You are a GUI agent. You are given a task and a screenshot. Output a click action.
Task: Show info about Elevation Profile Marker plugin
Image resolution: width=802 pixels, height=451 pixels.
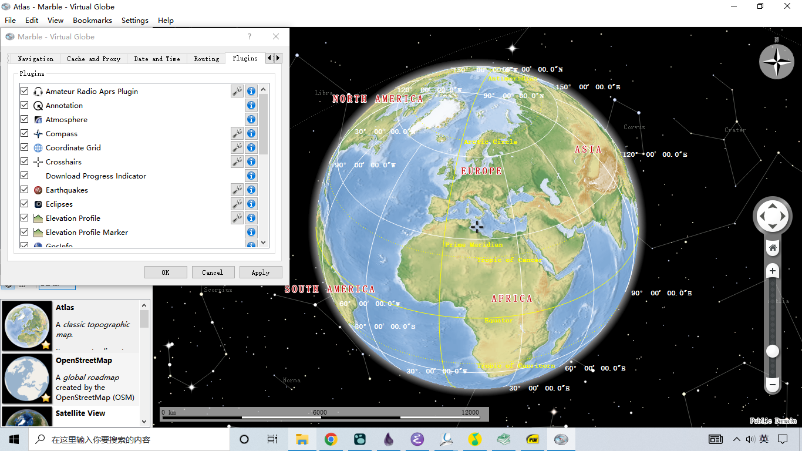[251, 232]
